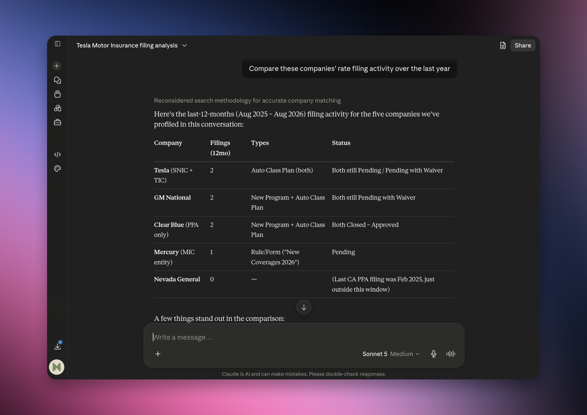
Task: Open the document icon beside Share
Action: point(503,45)
